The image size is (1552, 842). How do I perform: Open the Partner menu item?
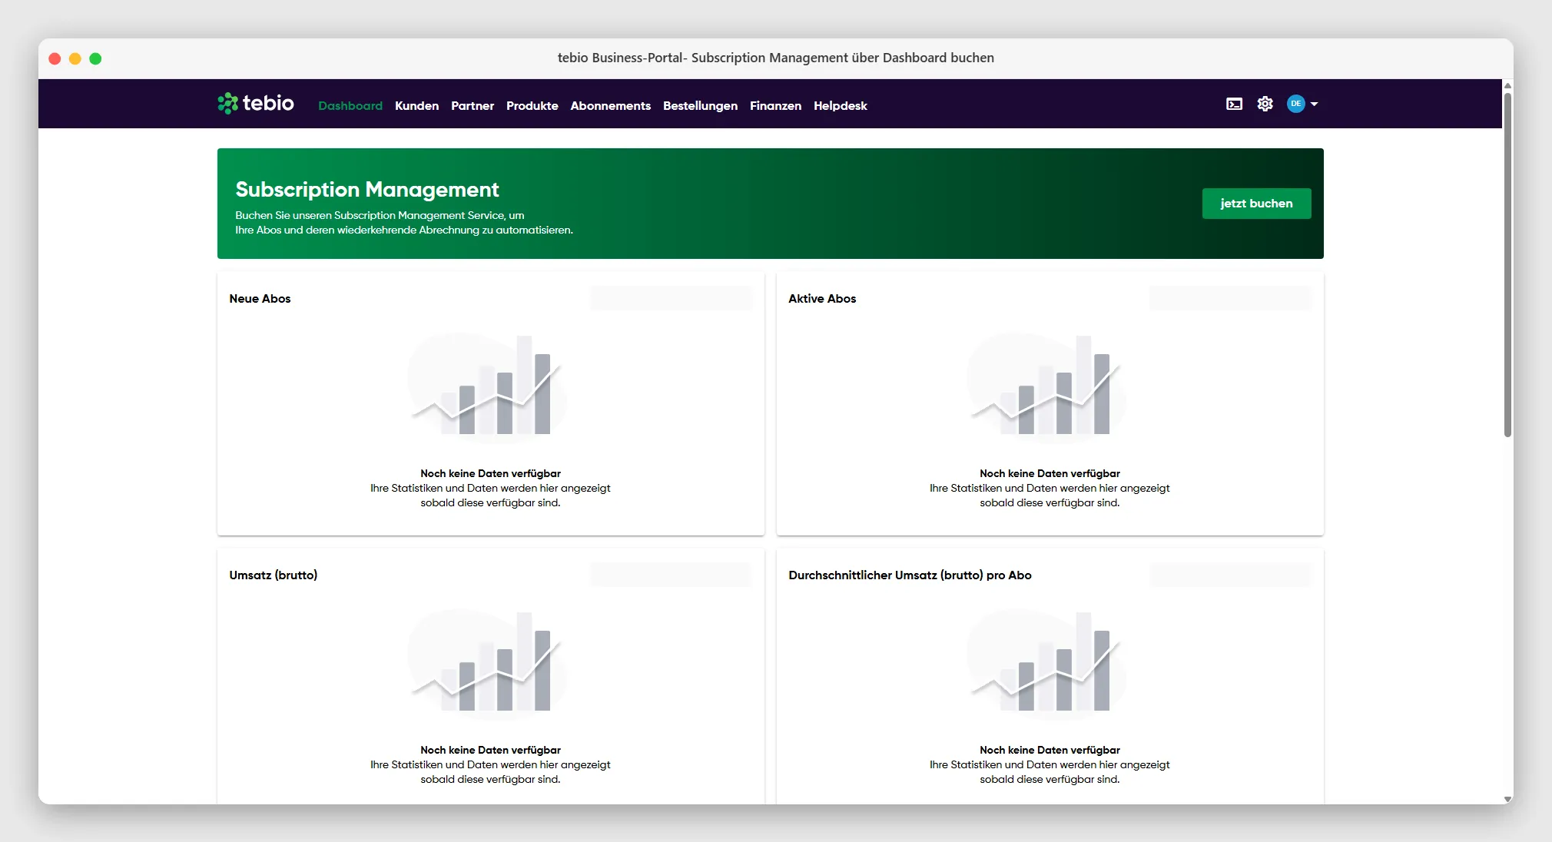click(x=473, y=105)
